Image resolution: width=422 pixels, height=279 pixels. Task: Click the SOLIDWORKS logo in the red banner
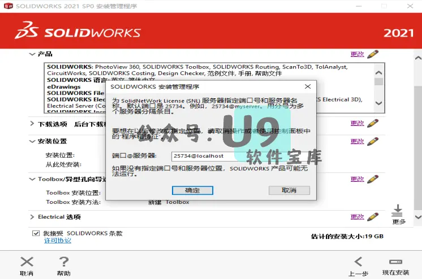tap(77, 30)
